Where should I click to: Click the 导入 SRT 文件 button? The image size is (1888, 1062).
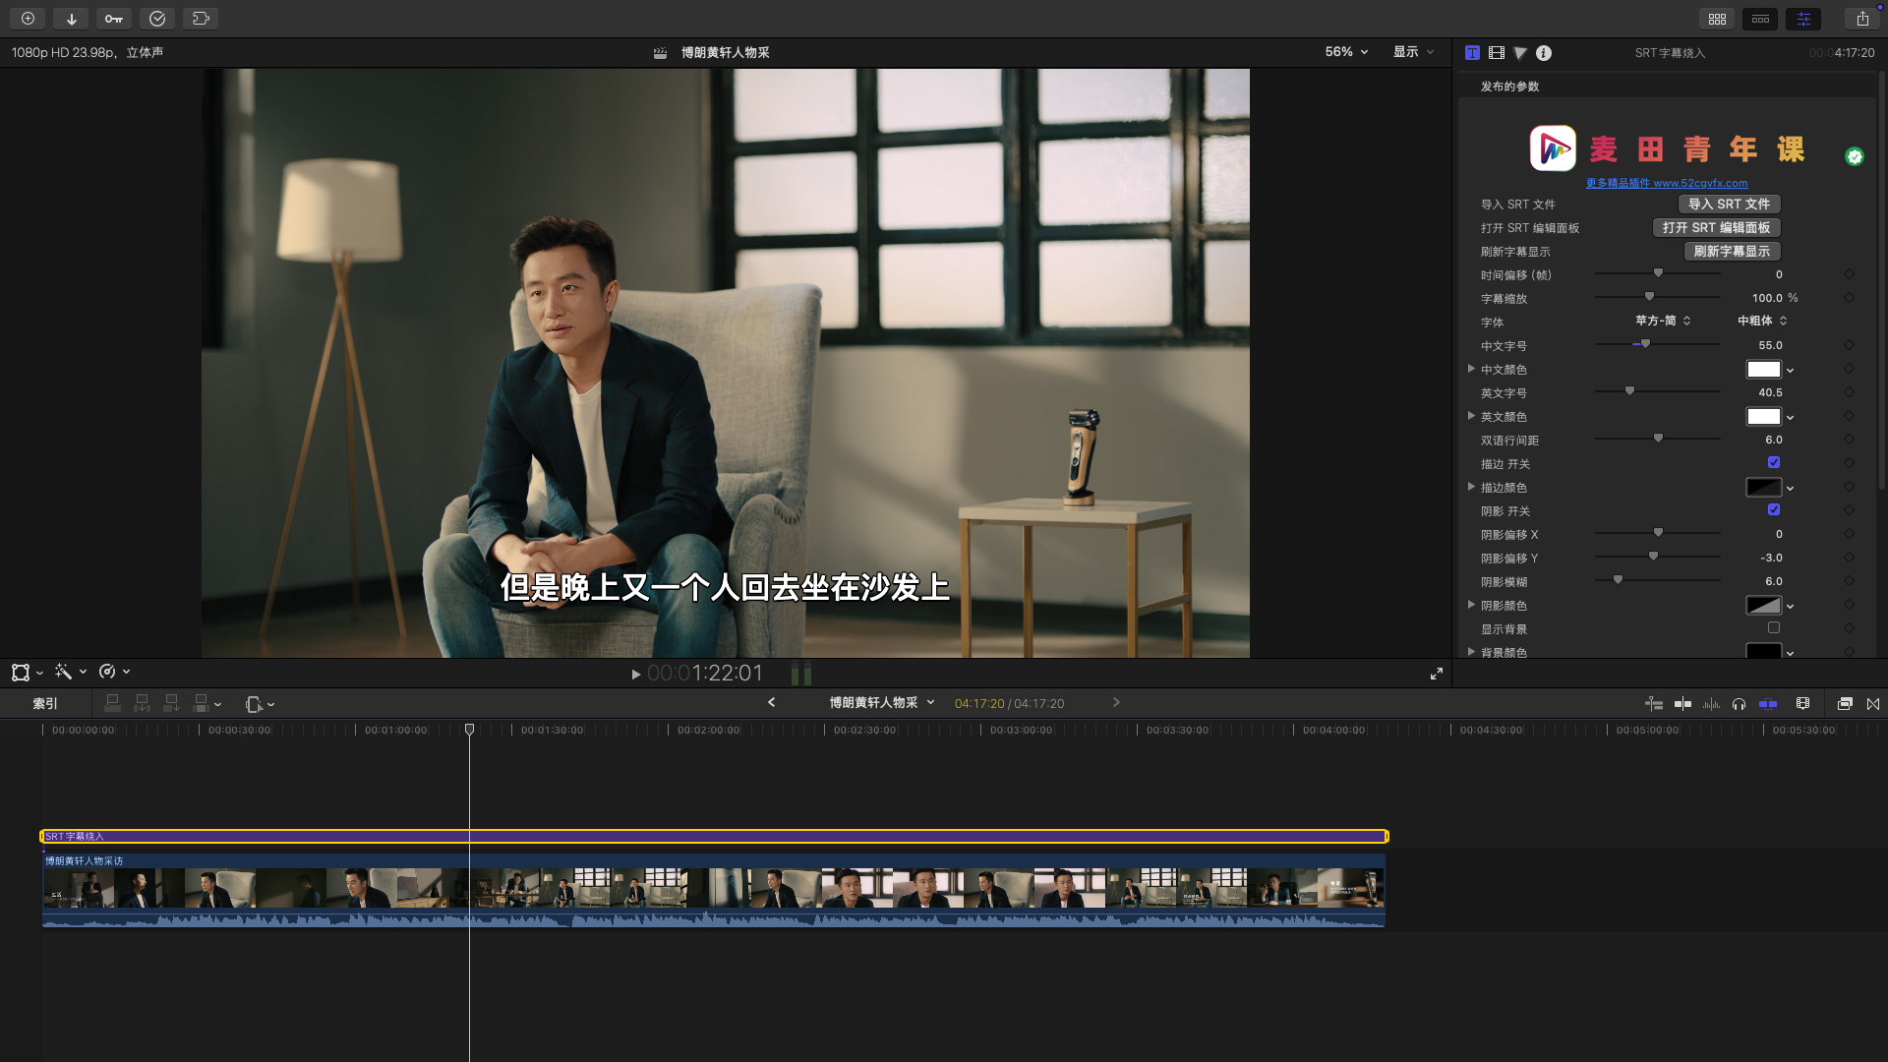point(1729,204)
